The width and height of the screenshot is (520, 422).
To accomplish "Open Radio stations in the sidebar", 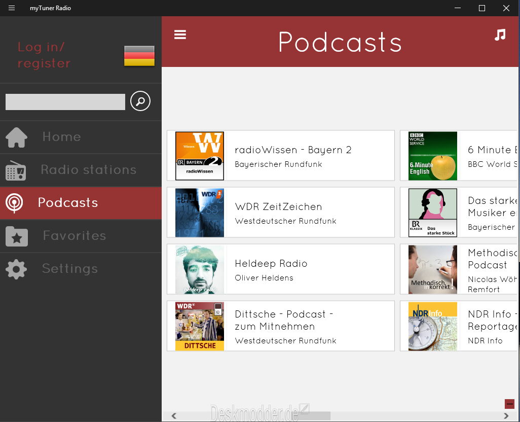I will pos(81,170).
